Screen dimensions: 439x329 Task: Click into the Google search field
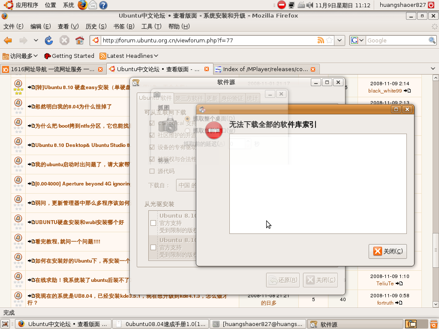(397, 40)
